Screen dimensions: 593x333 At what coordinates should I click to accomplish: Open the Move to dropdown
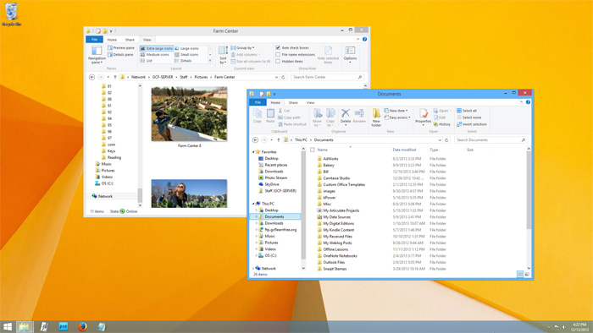click(318, 117)
